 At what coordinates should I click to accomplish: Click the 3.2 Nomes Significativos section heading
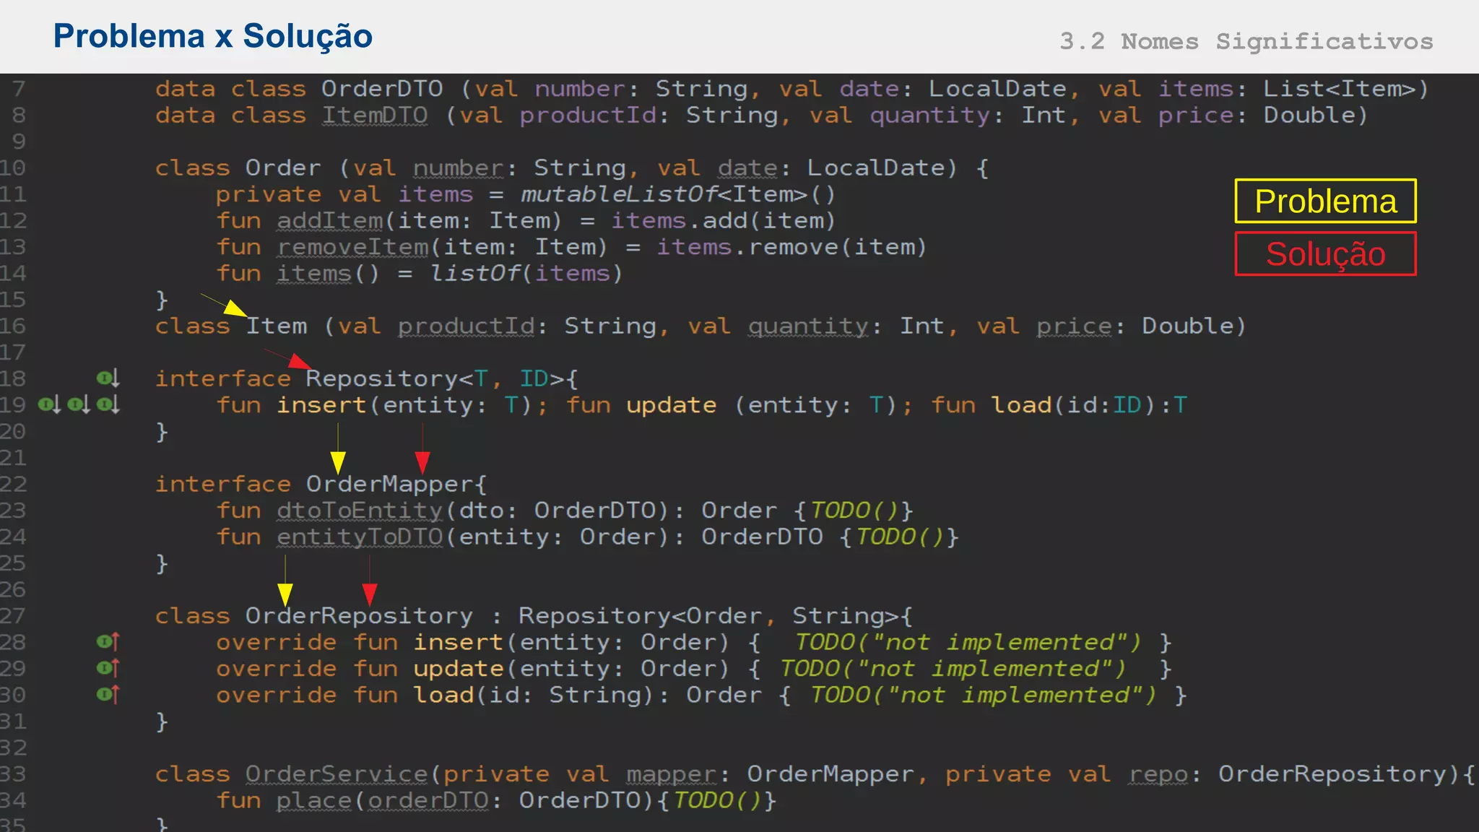(1246, 41)
